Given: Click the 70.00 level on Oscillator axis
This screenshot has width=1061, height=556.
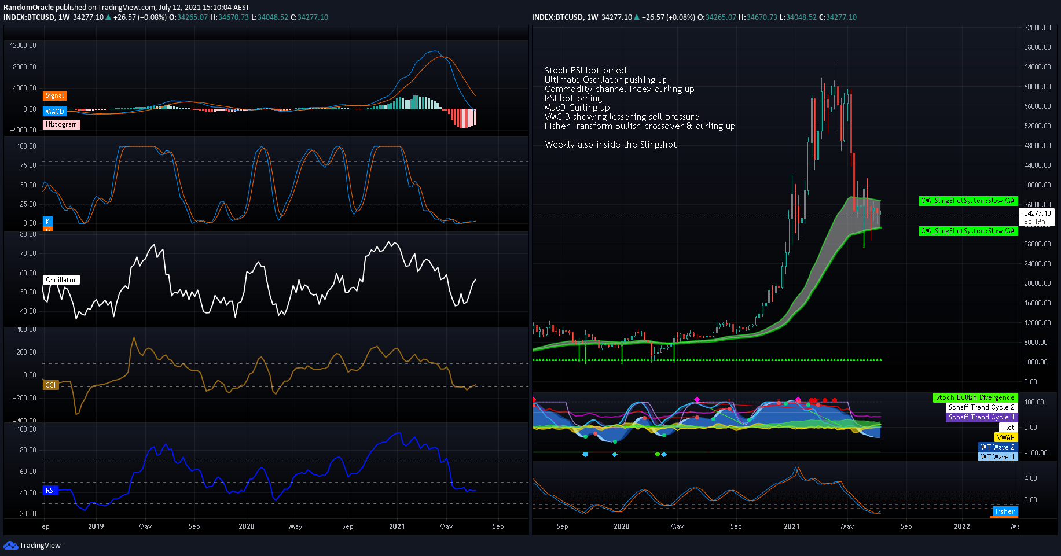Looking at the screenshot, I should (x=28, y=253).
